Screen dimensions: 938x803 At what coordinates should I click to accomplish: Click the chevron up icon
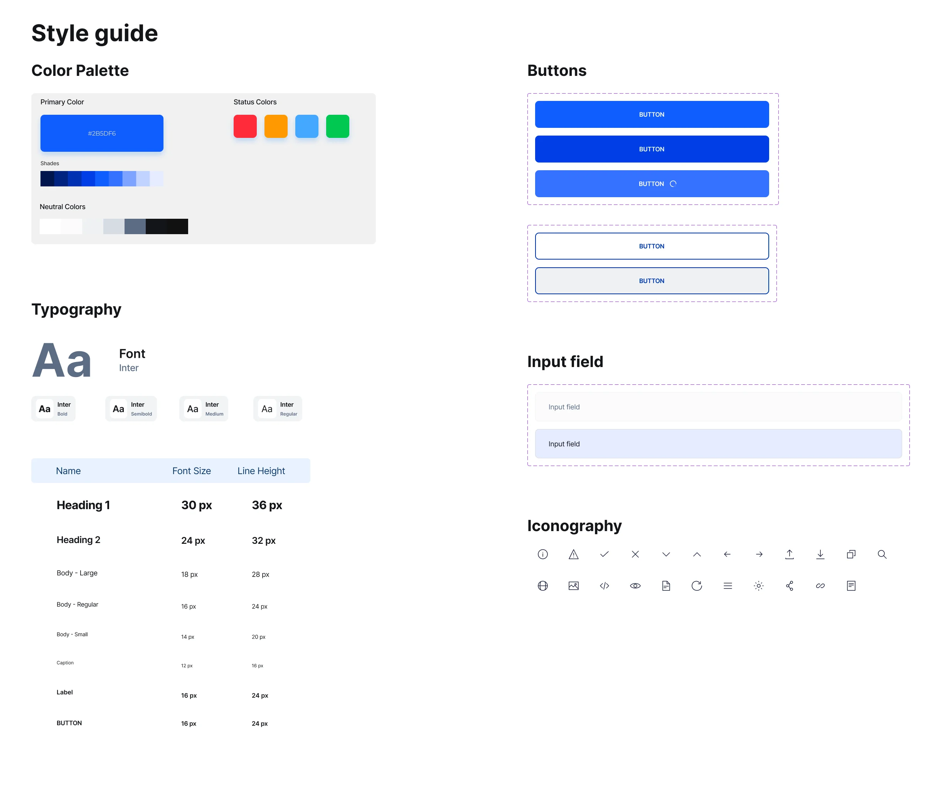pos(697,554)
